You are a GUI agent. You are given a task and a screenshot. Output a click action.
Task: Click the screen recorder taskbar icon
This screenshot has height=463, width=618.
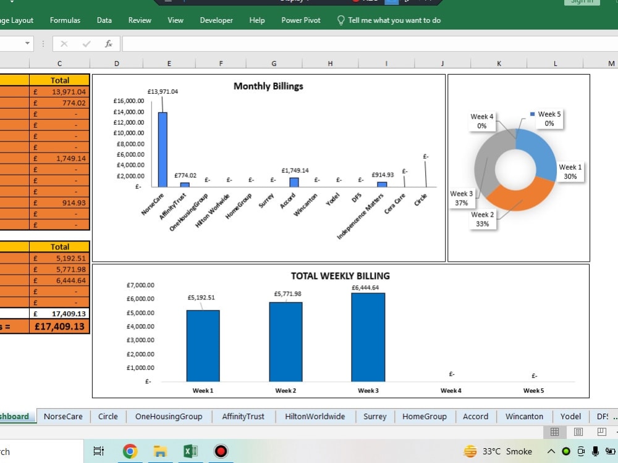(x=221, y=451)
